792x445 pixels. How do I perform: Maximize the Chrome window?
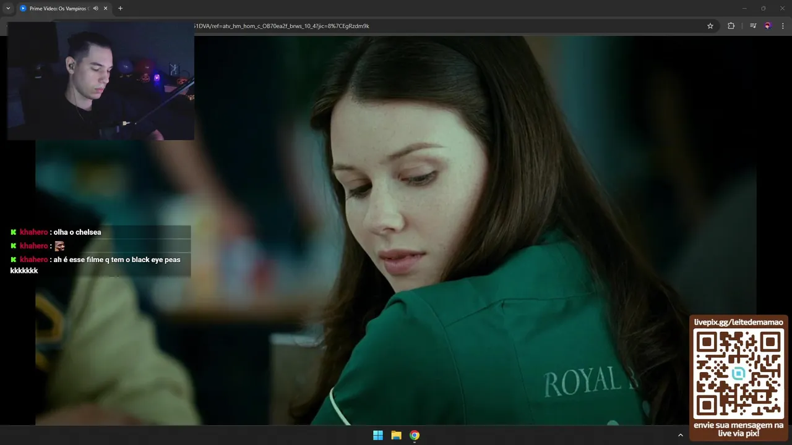point(764,8)
